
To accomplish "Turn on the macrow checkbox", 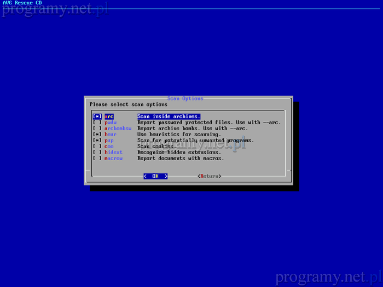I will 97,159.
